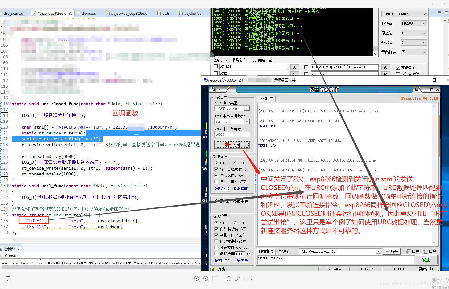Click the second 清除 clear icon
The height and width of the screenshot is (289, 449).
coord(430,251)
